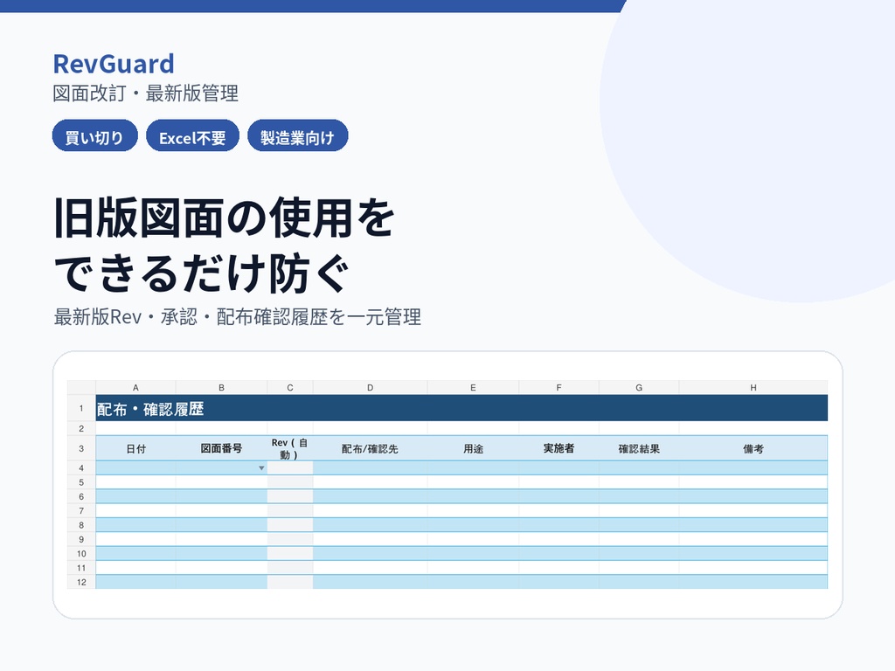Select spreadsheet column H header

(x=753, y=387)
